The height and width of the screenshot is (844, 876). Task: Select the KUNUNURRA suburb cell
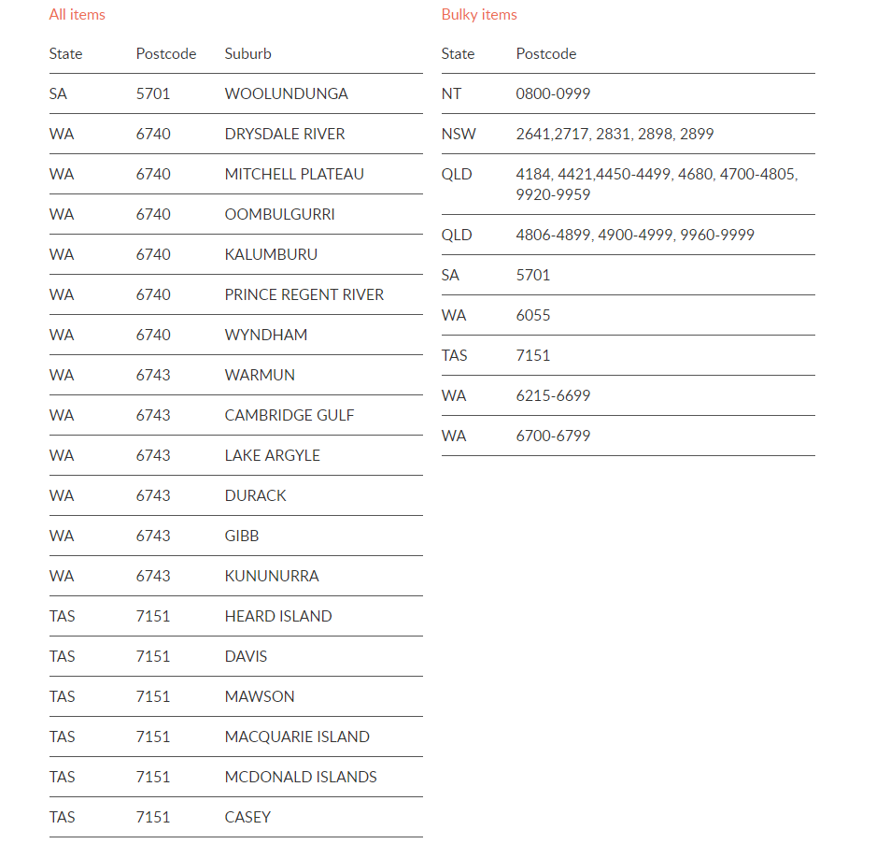[272, 576]
